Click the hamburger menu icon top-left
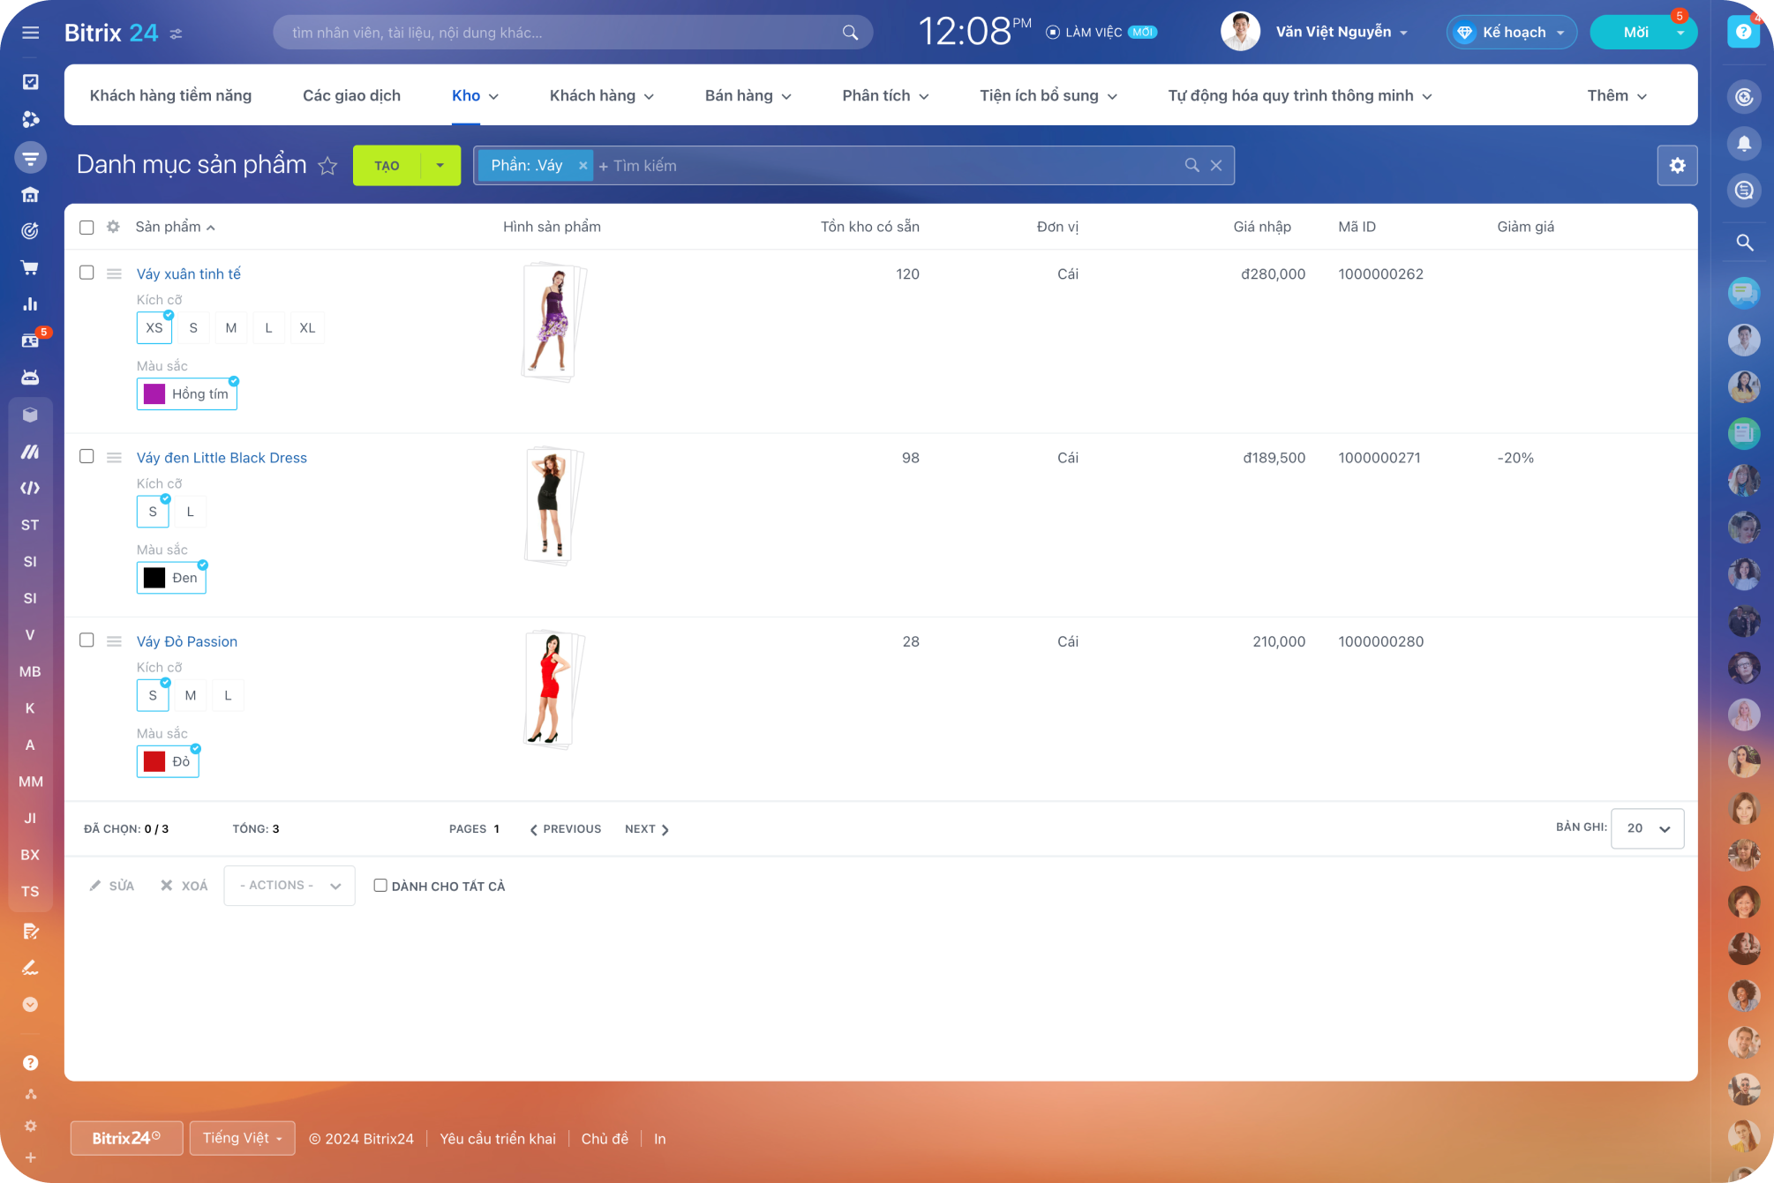1774x1183 pixels. coord(30,33)
